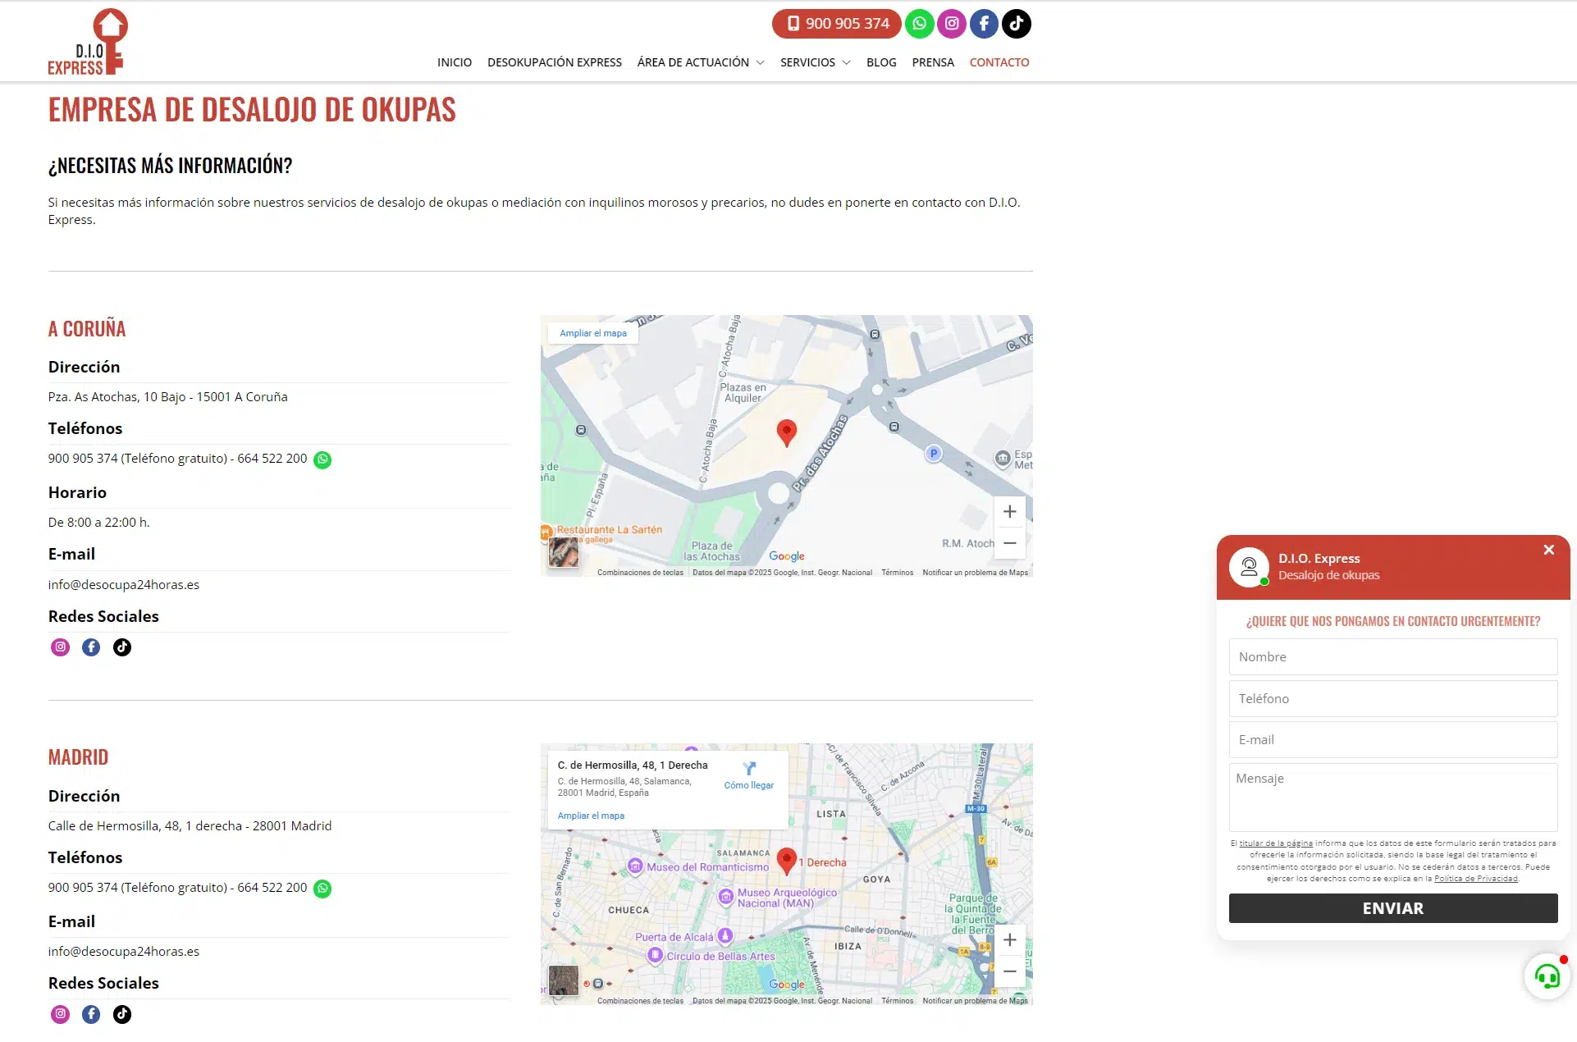The width and height of the screenshot is (1577, 1042).
Task: Click Cómo llegar directions on Madrid map
Action: [x=749, y=775]
